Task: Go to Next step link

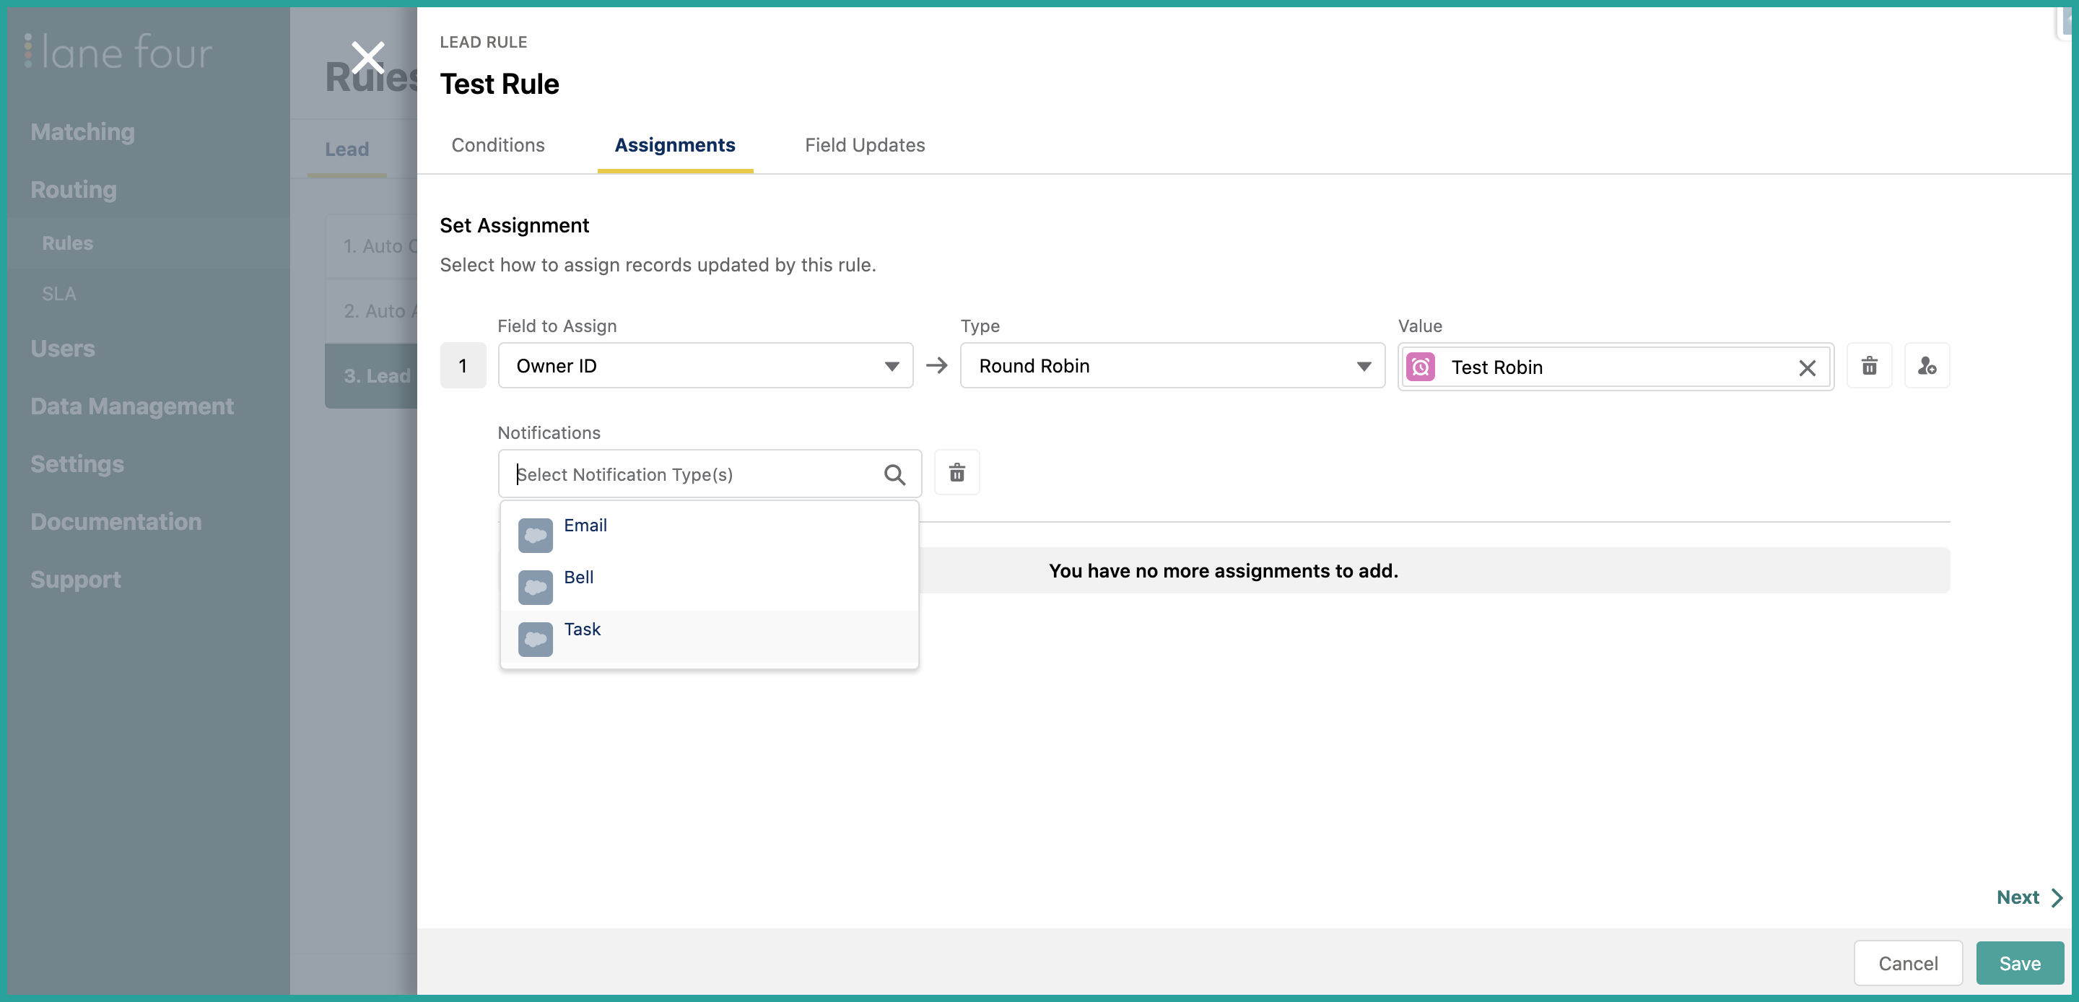Action: pos(2029,898)
